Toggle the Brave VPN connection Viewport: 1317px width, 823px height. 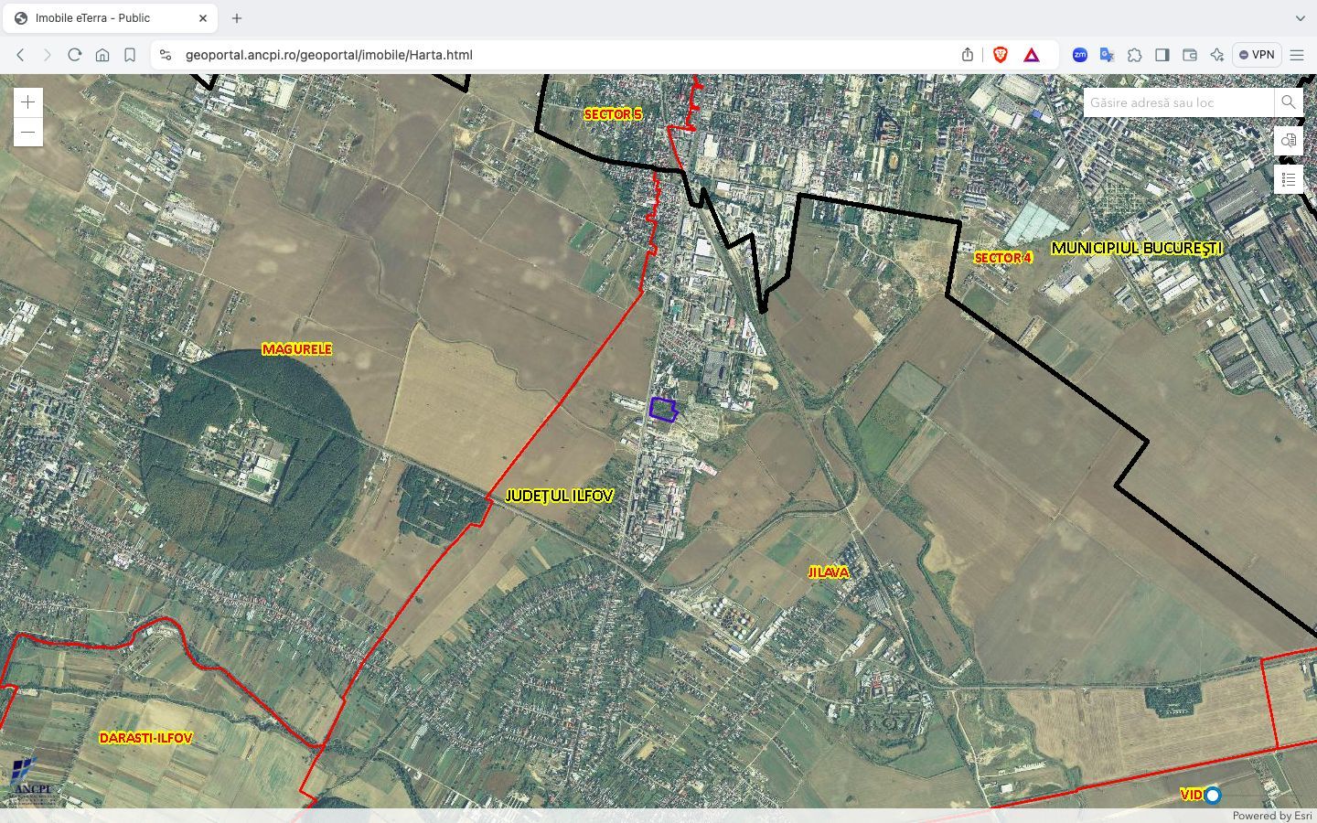pyautogui.click(x=1257, y=54)
